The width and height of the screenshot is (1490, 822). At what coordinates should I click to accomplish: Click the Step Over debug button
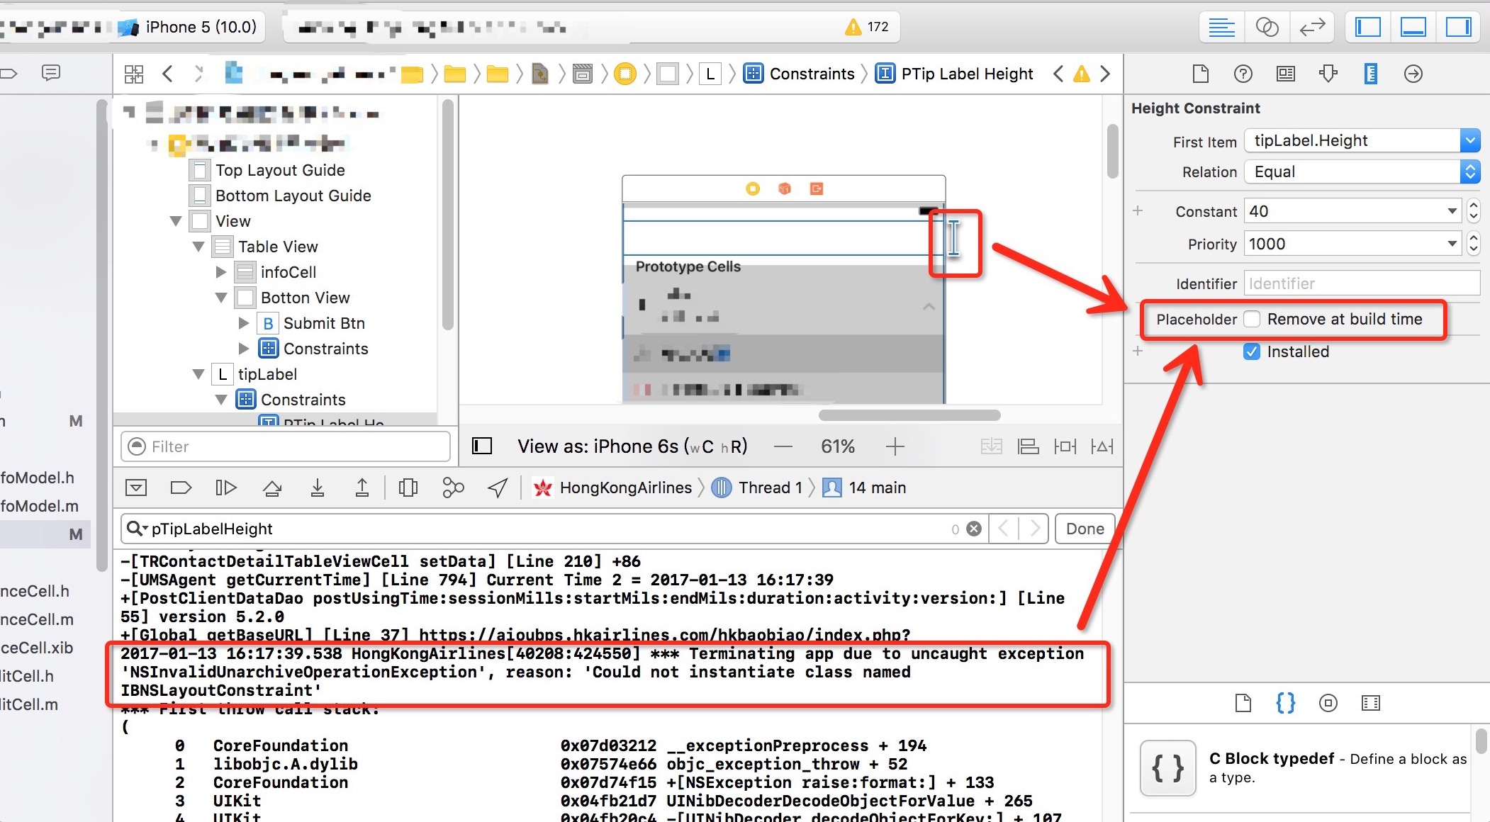(271, 488)
